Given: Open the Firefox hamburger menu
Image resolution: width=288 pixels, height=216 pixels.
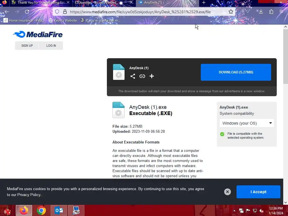Looking at the screenshot, I should (x=281, y=12).
